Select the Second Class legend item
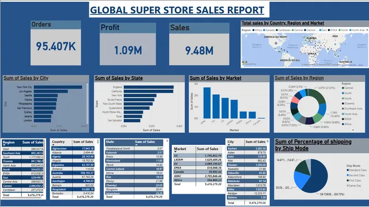369x207 pixels. point(356,175)
